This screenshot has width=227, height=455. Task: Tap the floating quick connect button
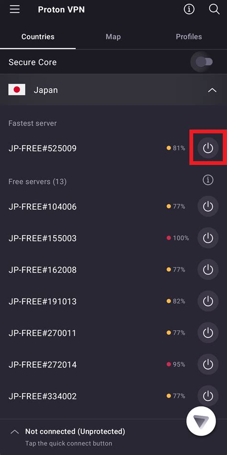(201, 421)
